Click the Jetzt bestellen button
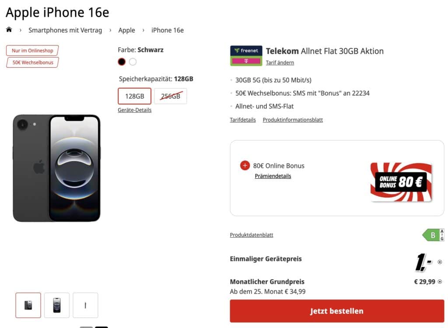448x328 pixels. pyautogui.click(x=337, y=311)
